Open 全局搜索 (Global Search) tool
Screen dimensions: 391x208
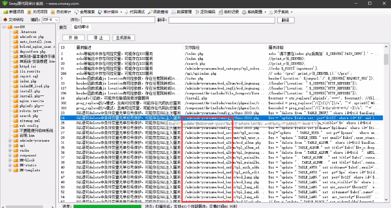(x=85, y=12)
